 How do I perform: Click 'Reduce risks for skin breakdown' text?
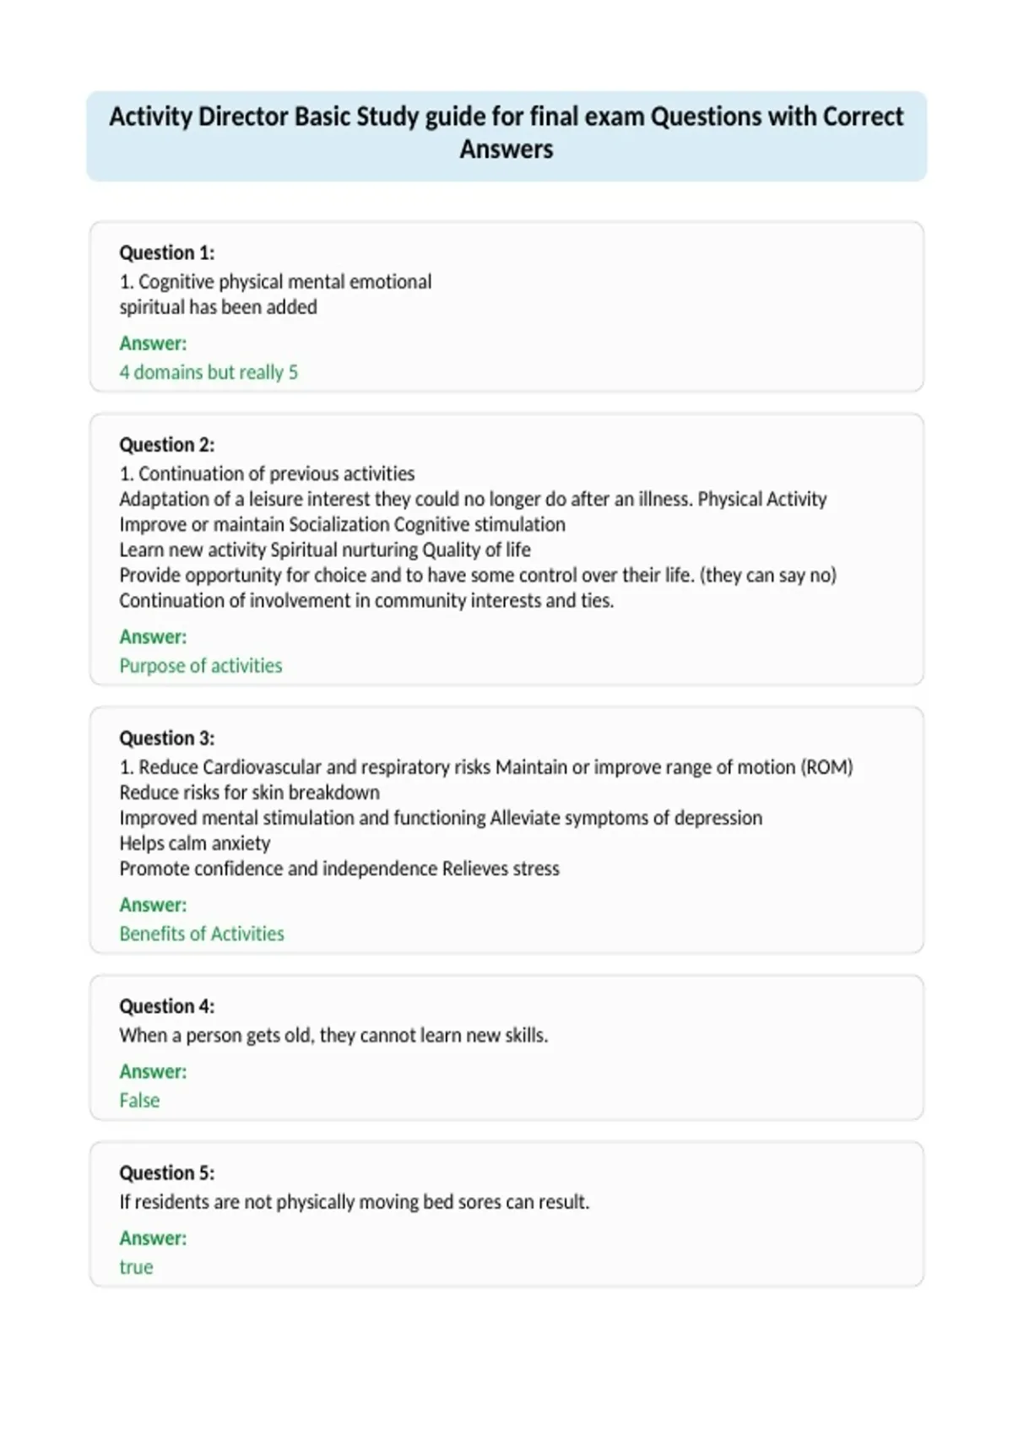(249, 793)
